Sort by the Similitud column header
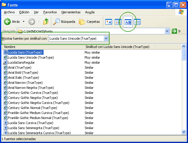 120,47
